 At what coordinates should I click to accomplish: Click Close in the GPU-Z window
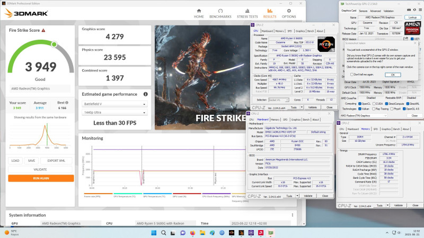414,115
